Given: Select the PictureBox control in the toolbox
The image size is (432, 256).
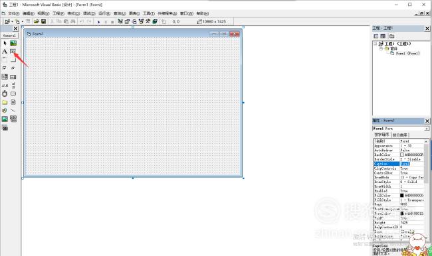Looking at the screenshot, I should pyautogui.click(x=13, y=43).
